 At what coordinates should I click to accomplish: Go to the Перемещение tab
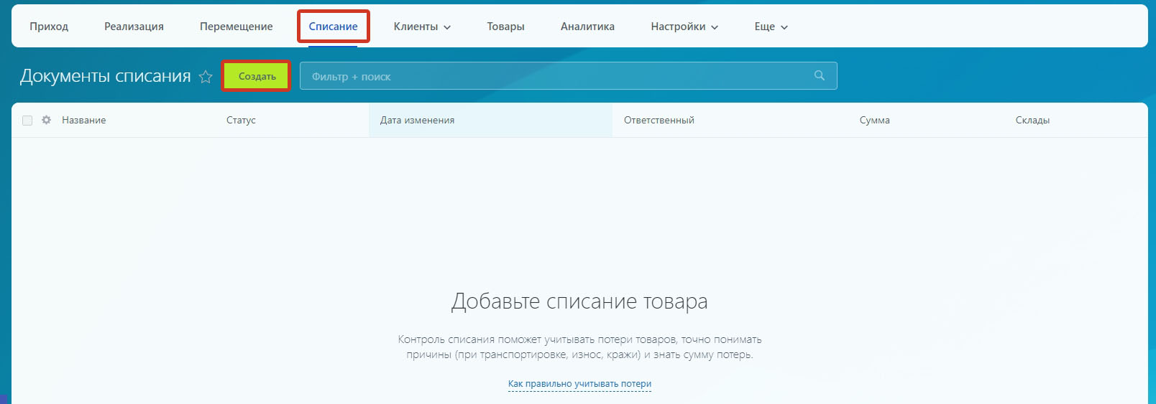(x=236, y=27)
